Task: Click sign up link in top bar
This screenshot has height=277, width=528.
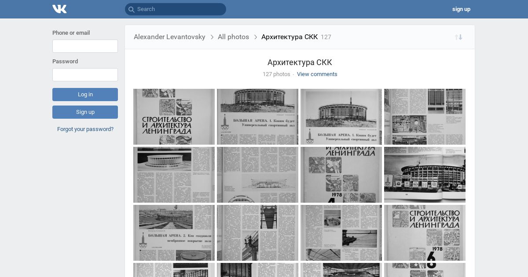Action: 461,9
